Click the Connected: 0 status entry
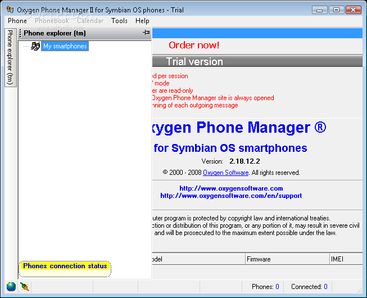Image resolution: width=367 pixels, height=298 pixels. (x=309, y=287)
